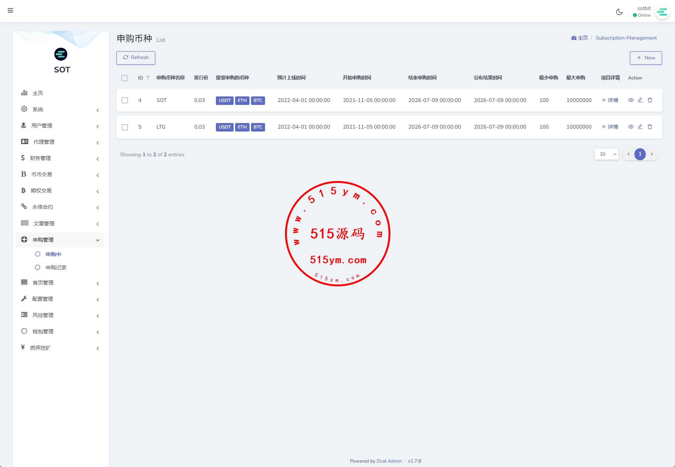The width and height of the screenshot is (675, 467).
Task: Delete the SOT row using trash icon
Action: pos(650,100)
